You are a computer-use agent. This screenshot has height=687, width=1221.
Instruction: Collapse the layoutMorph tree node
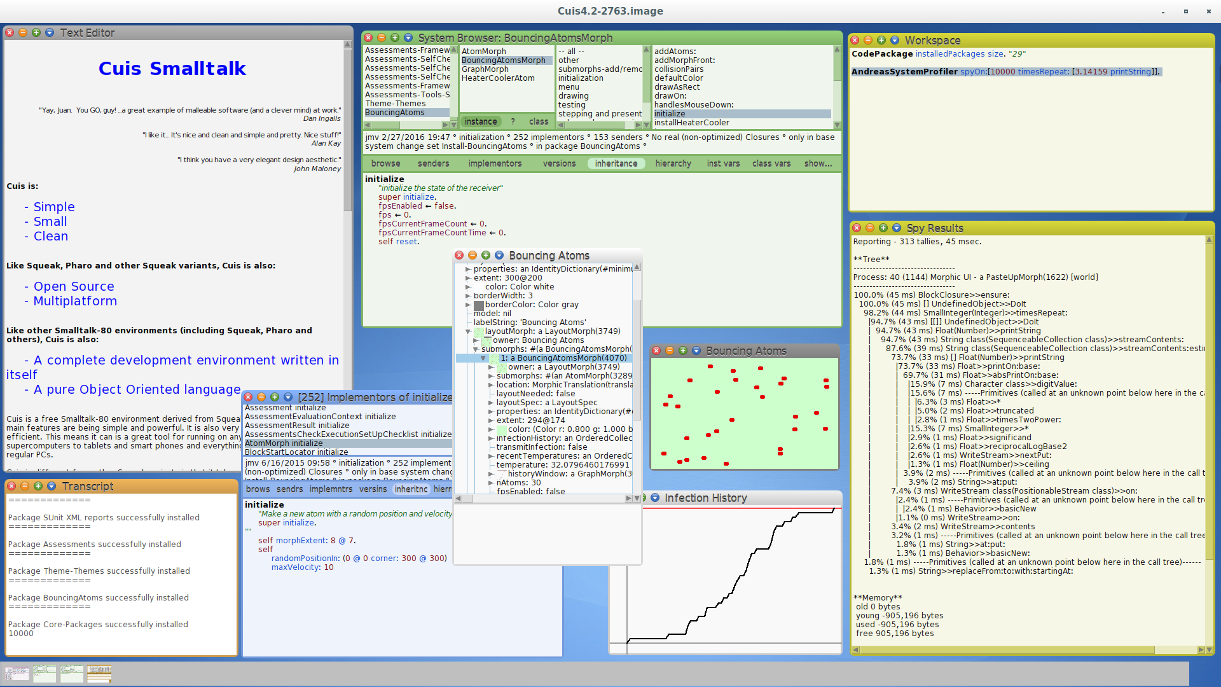[x=468, y=331]
